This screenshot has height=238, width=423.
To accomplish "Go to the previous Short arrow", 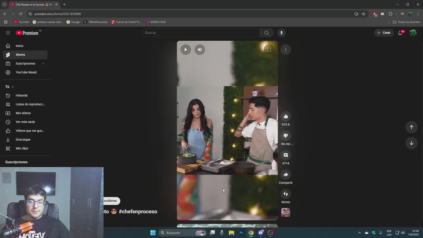I will click(411, 127).
